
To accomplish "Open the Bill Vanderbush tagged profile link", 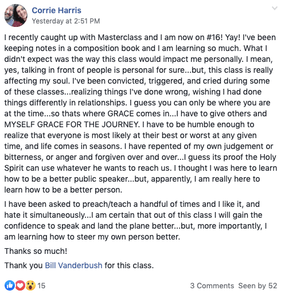I will 73,265.
